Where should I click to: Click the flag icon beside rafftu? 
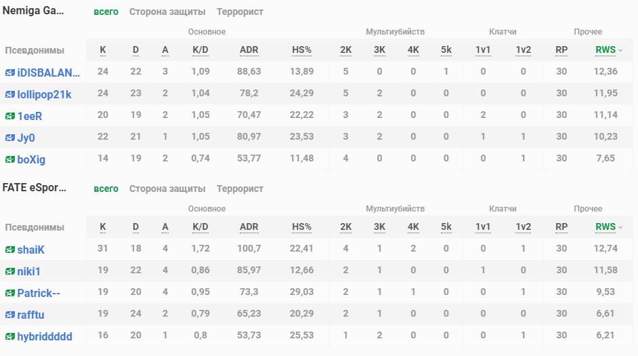pos(10,315)
